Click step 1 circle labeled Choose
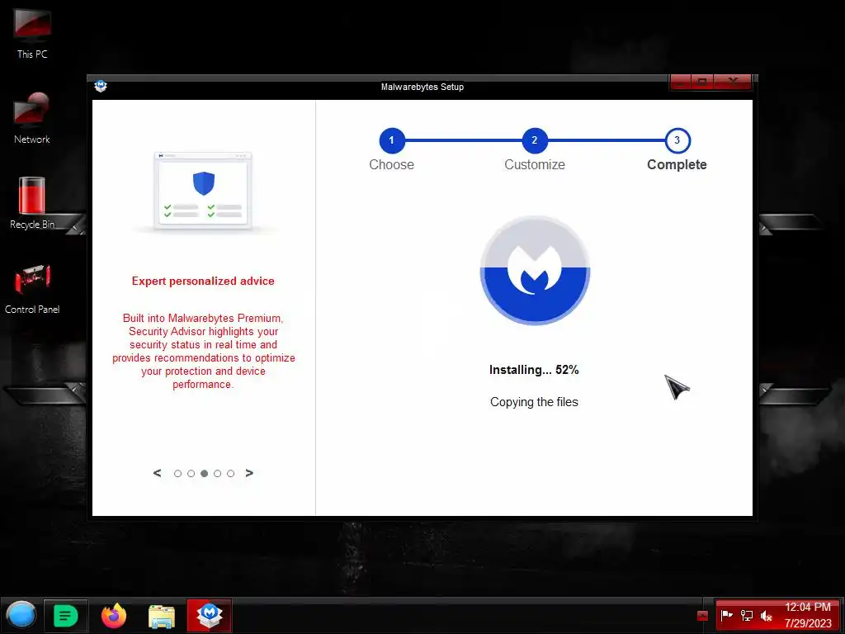 (392, 140)
